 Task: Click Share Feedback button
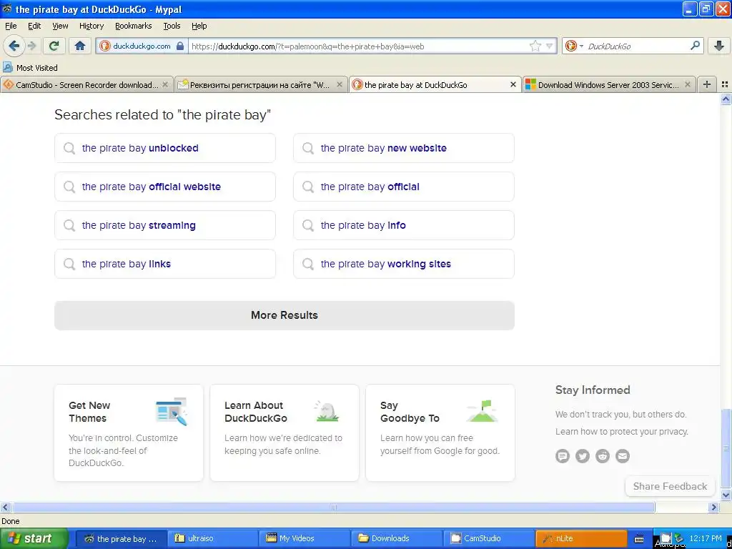[670, 486]
